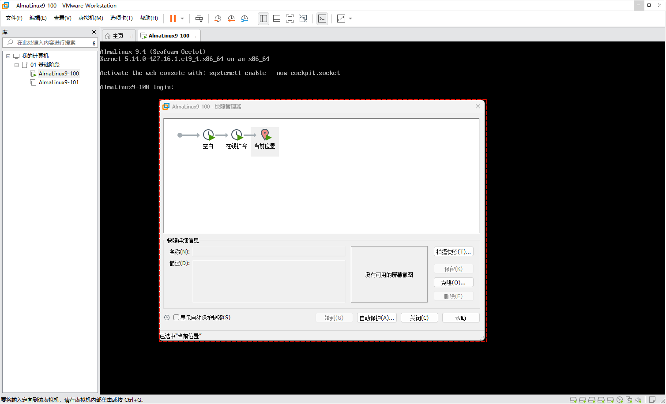Click the sound card status bar icon
666x404 pixels.
[638, 400]
